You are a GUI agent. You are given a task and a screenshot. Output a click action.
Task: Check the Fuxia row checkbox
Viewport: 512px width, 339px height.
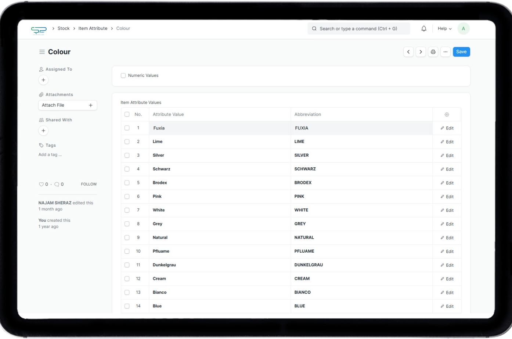pos(127,128)
